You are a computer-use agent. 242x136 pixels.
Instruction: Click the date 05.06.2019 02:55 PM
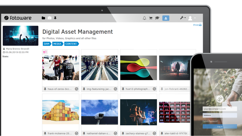[17, 52]
